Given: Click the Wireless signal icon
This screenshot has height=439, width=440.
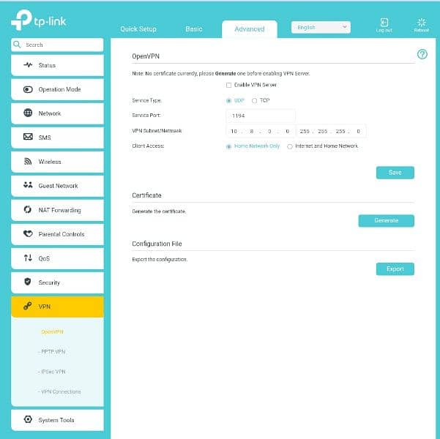Looking at the screenshot, I should (x=28, y=161).
